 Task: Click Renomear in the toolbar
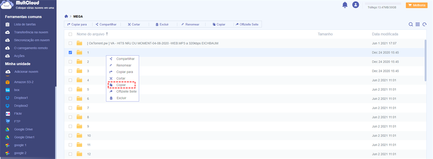(190, 24)
